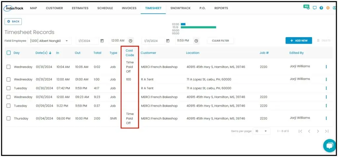Select the 01/10/2024 Wednesday row checkbox

(8, 97)
